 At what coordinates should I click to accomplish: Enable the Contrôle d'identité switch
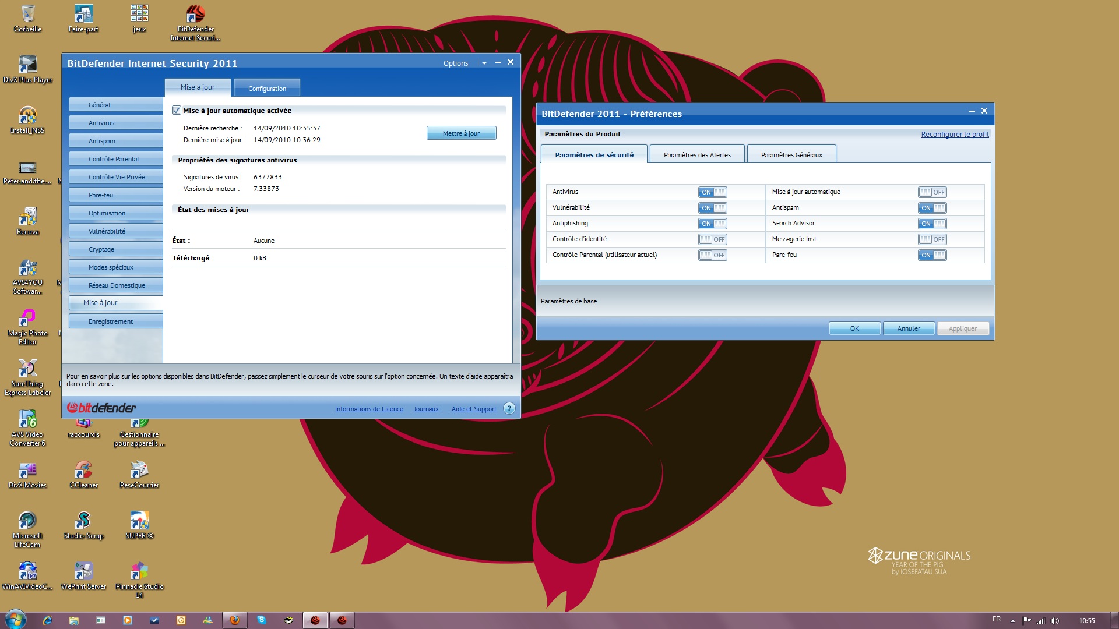point(713,239)
